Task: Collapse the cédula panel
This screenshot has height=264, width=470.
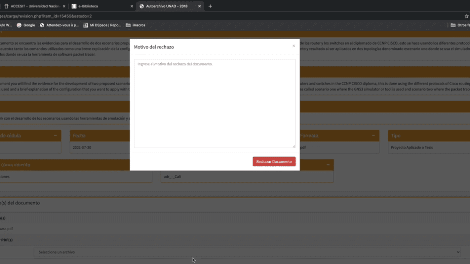Action: pyautogui.click(x=55, y=135)
